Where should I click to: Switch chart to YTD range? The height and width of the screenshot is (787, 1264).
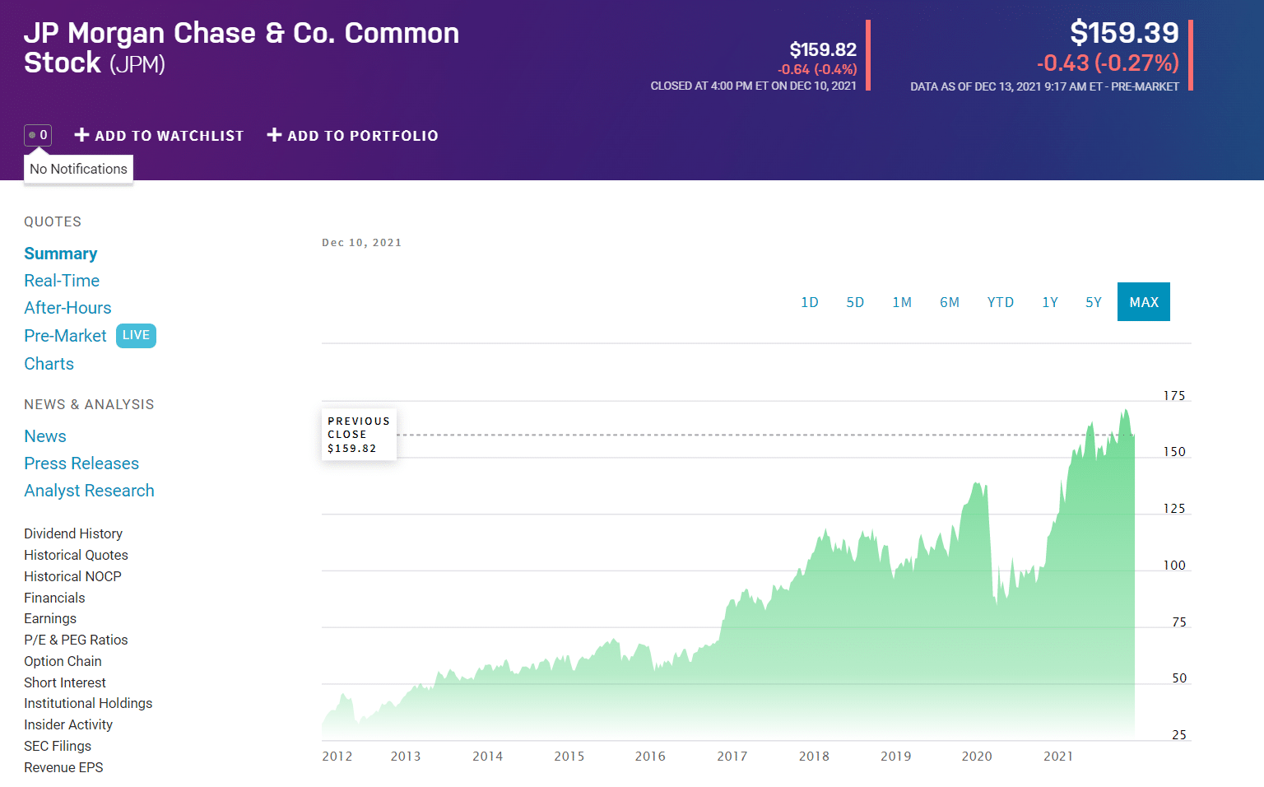coord(1001,302)
